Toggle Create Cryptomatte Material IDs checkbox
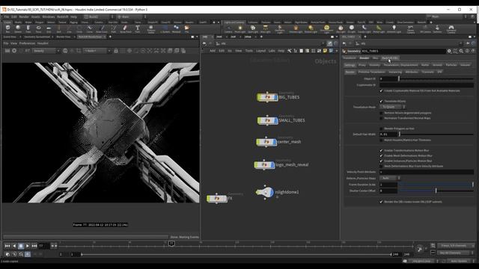Screen dimensions: 479x269 (x=381, y=91)
